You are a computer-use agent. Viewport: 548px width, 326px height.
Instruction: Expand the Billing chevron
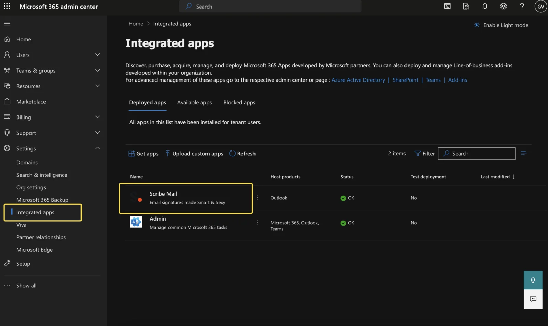click(x=97, y=117)
